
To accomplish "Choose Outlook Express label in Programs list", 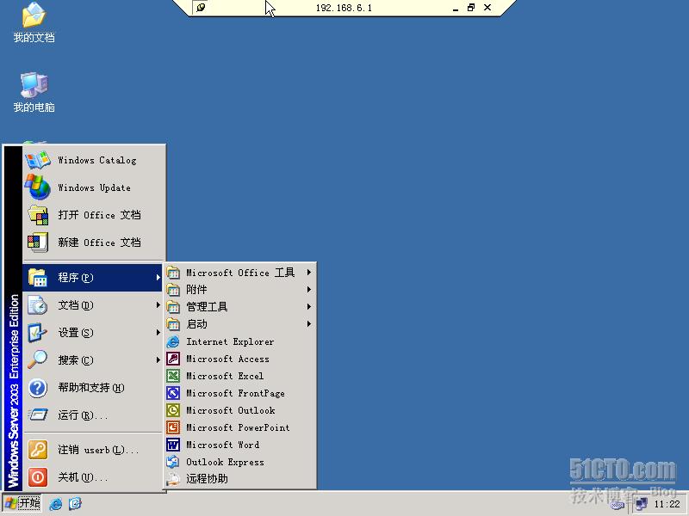I will pos(226,462).
